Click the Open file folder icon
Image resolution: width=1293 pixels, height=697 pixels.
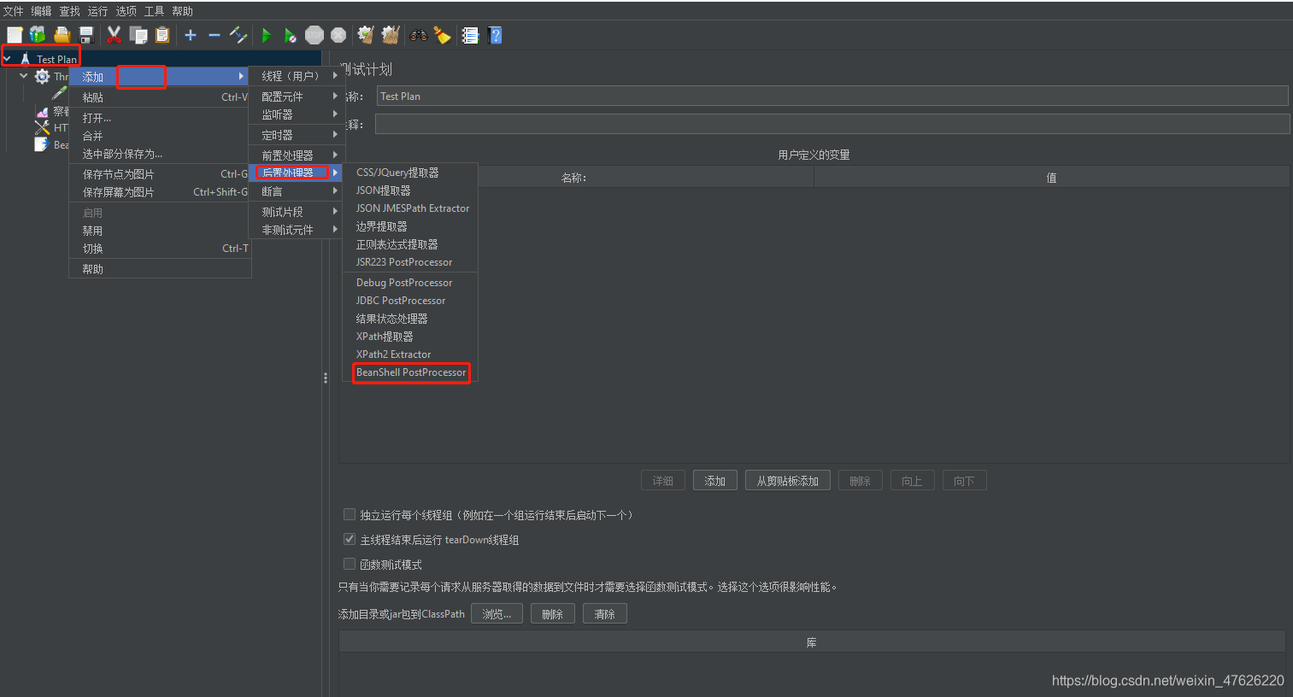coord(62,35)
